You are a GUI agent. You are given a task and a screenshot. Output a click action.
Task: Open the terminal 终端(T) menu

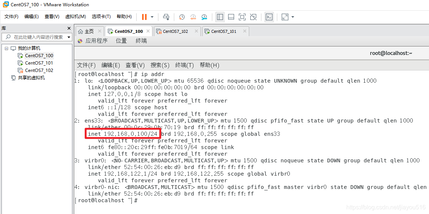[x=184, y=65]
